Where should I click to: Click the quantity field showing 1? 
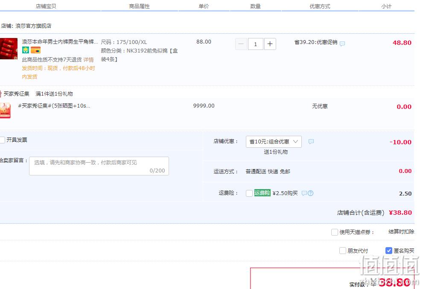click(256, 44)
